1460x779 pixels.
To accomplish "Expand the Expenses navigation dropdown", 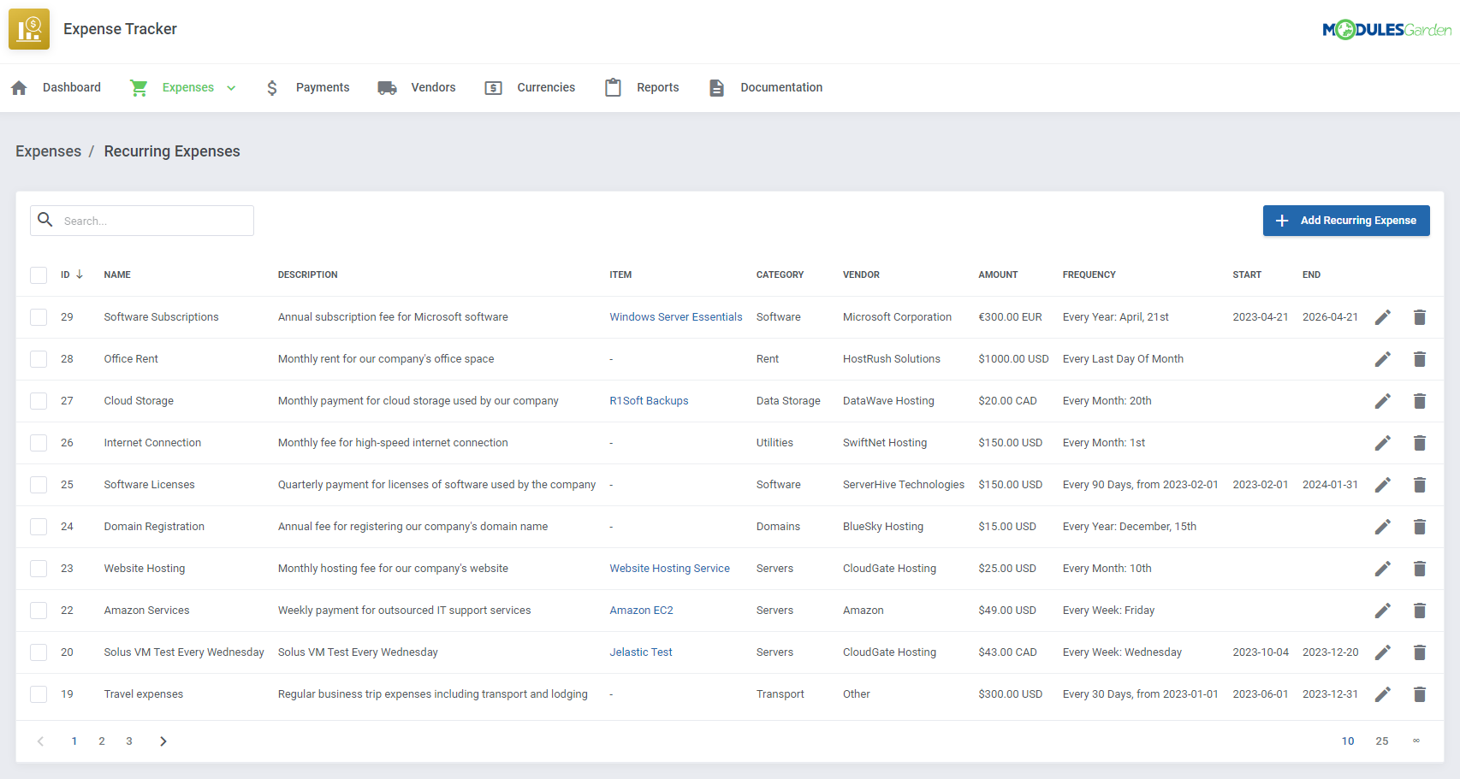I will pos(230,87).
